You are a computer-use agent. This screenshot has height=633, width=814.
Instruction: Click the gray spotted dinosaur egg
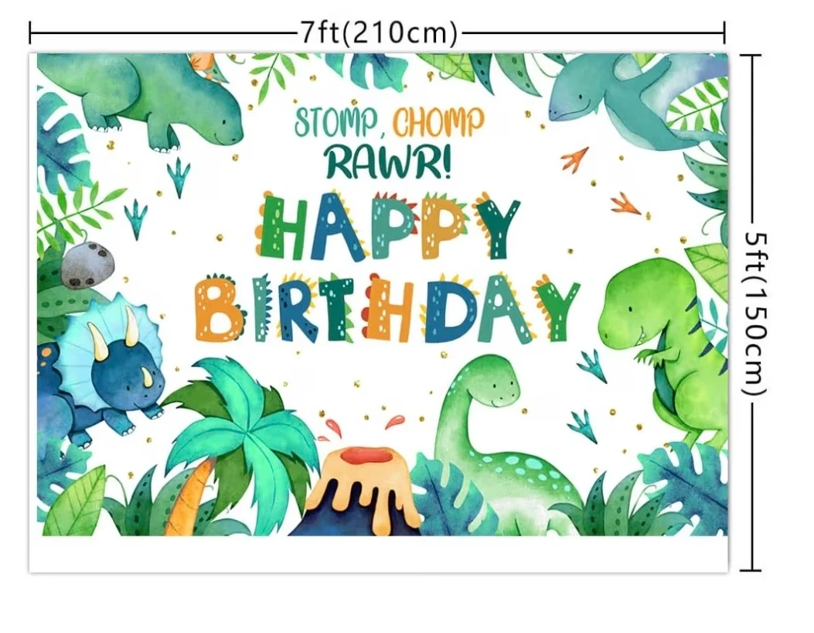click(x=87, y=264)
